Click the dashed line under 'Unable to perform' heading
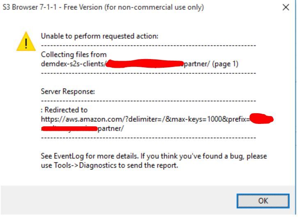The width and height of the screenshot is (298, 217). point(148,45)
